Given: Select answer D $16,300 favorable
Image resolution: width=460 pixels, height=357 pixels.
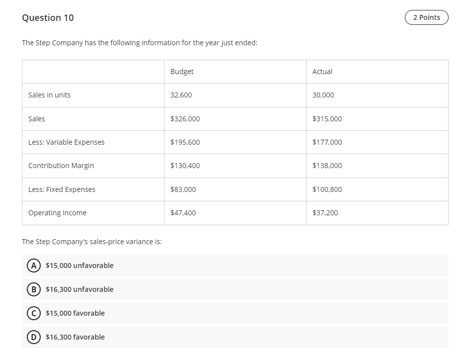Looking at the screenshot, I should pos(235,337).
